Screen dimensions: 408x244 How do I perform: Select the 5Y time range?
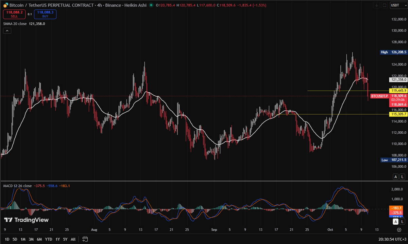65,239
